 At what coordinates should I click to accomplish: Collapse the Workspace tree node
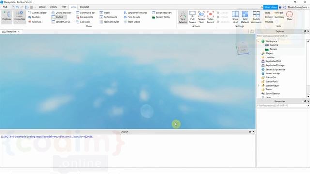click(258, 41)
